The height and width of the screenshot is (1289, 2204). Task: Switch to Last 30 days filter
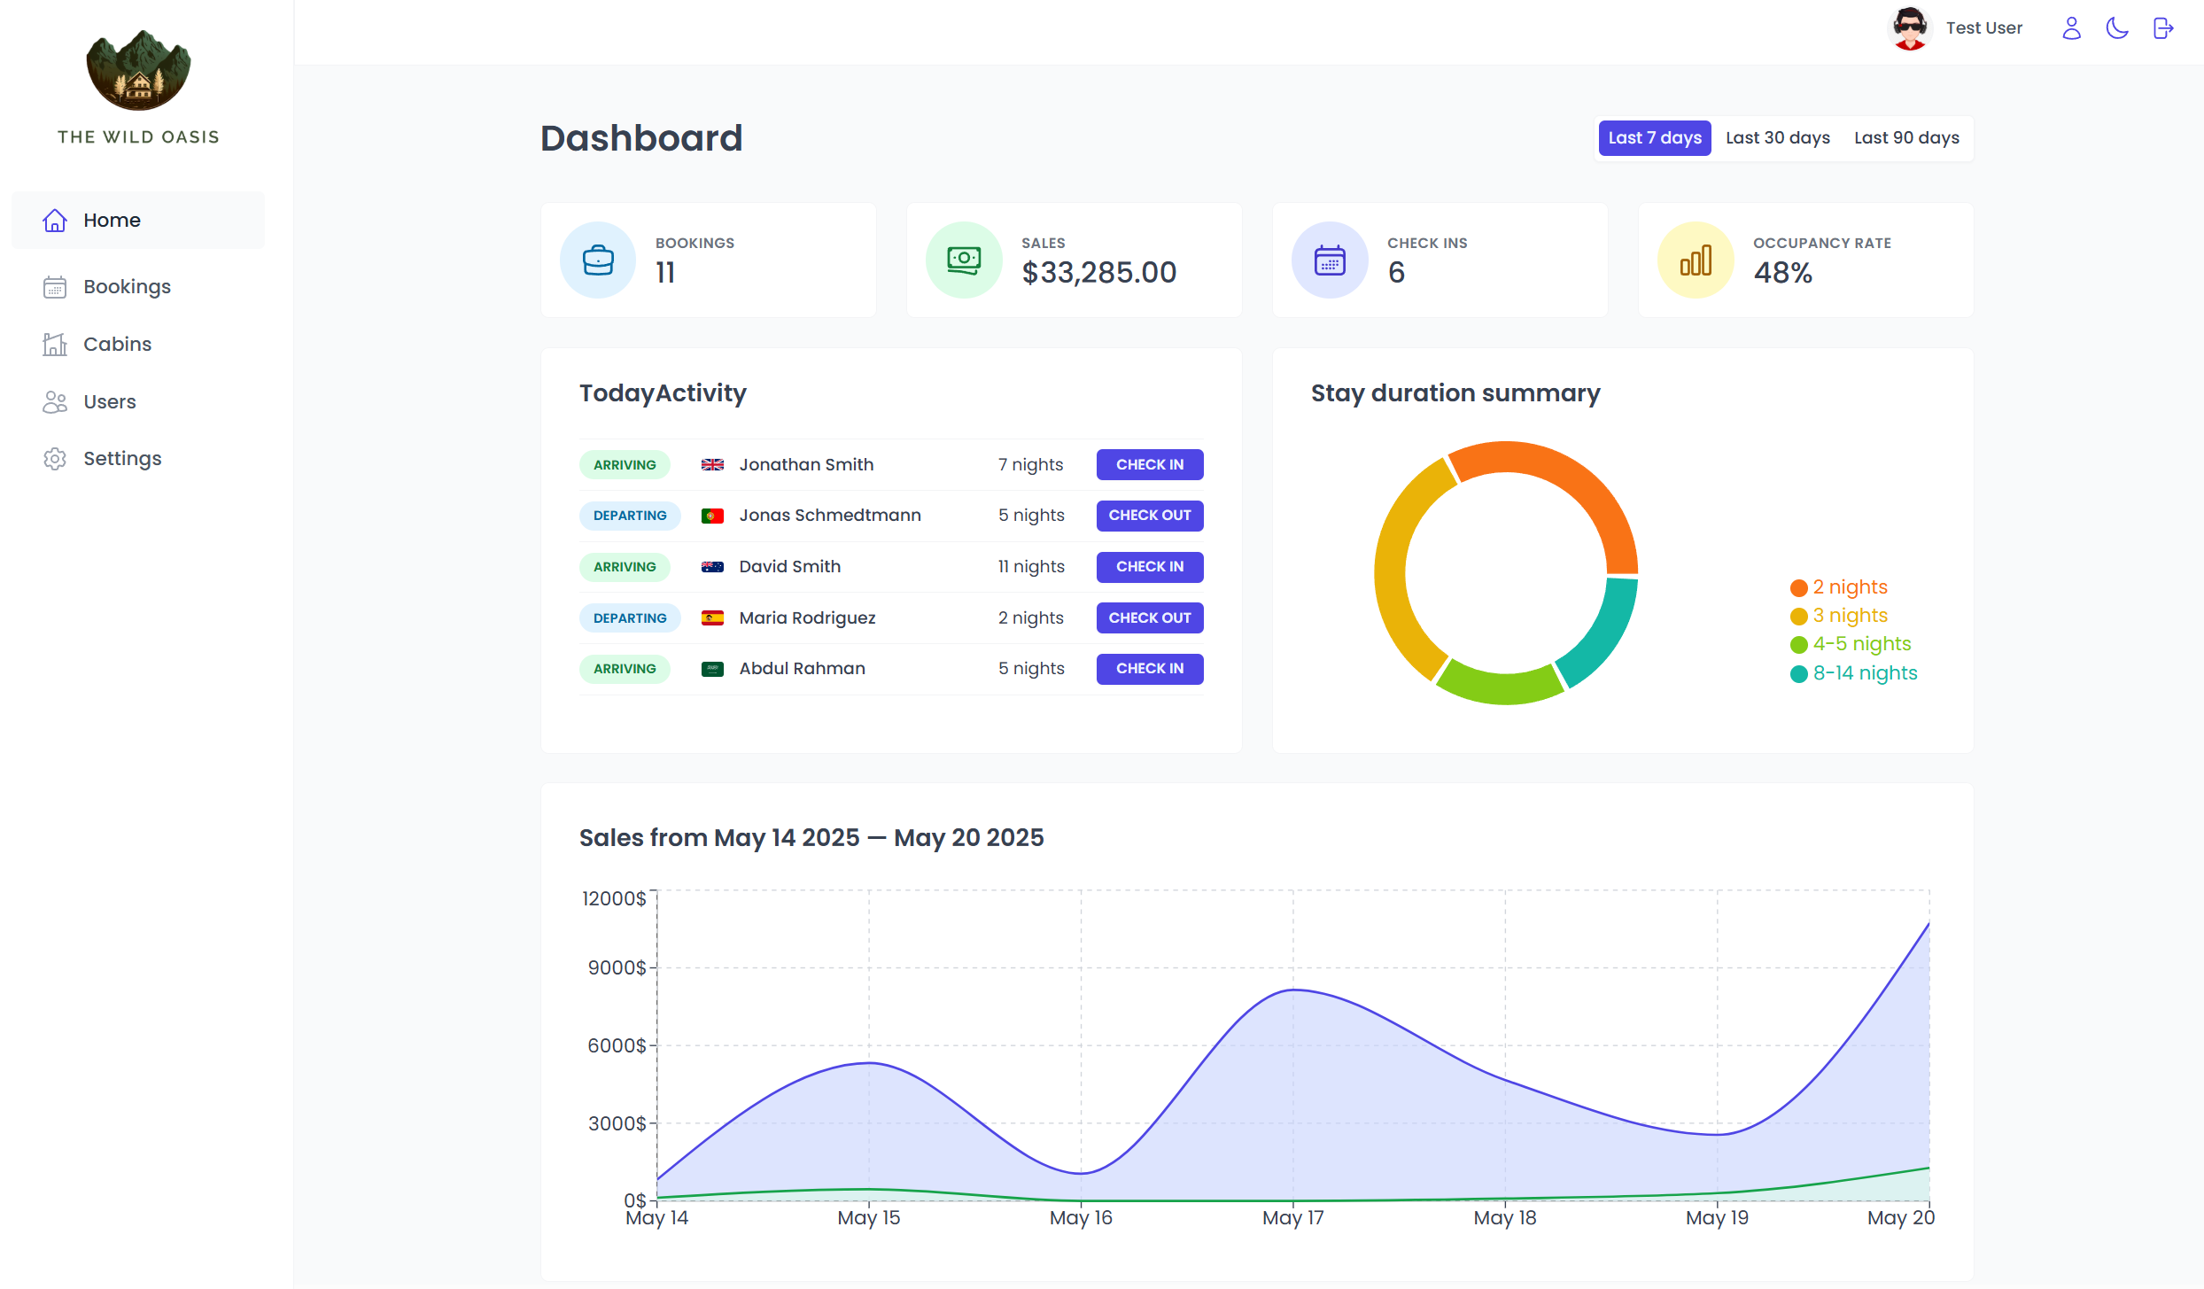pyautogui.click(x=1778, y=138)
